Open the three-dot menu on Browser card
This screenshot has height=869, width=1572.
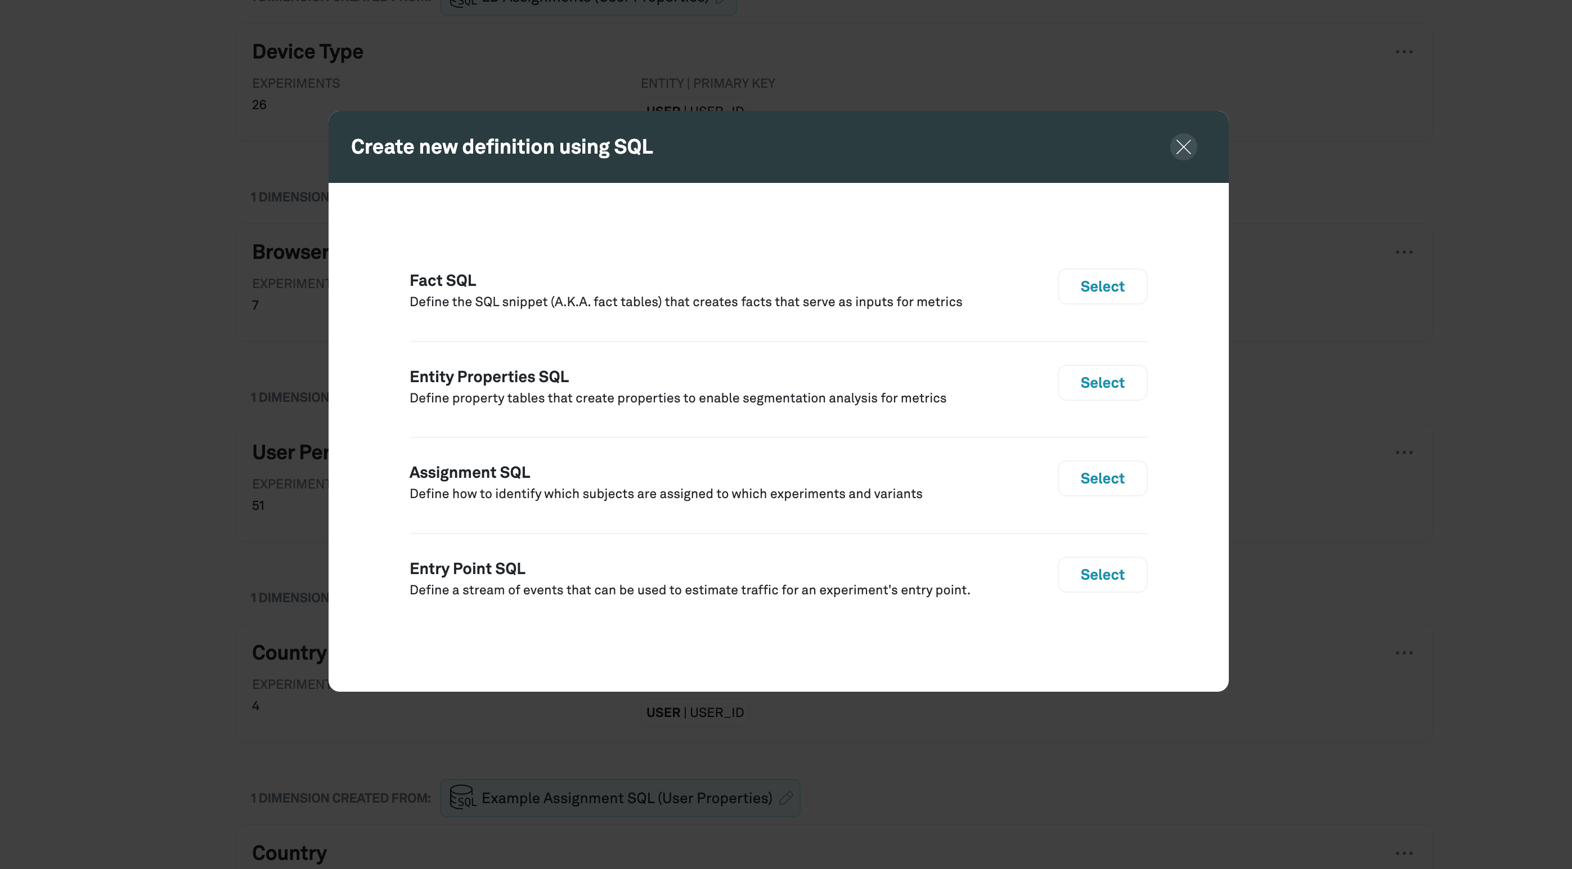(1404, 252)
